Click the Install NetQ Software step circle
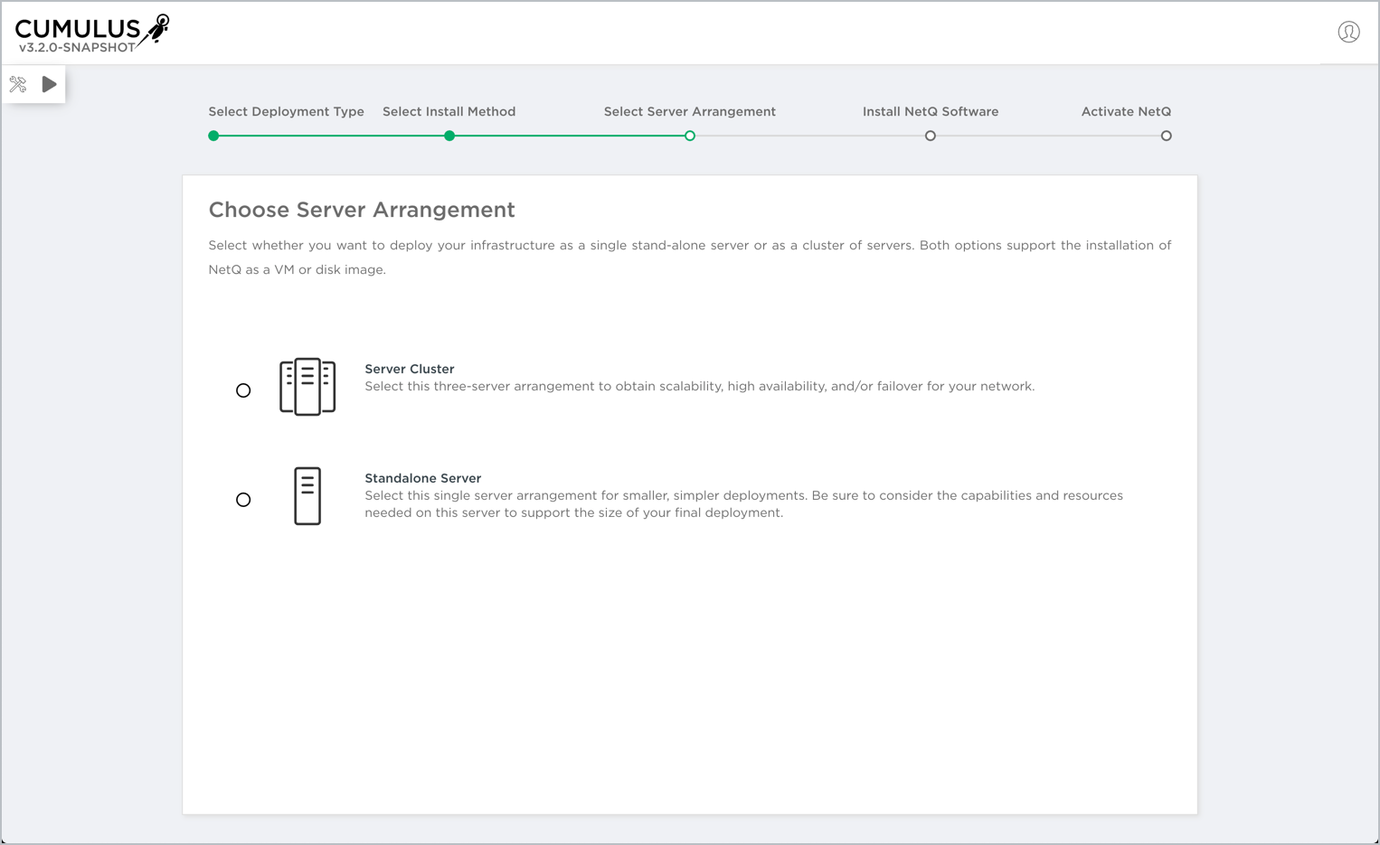This screenshot has width=1380, height=845. tap(930, 136)
